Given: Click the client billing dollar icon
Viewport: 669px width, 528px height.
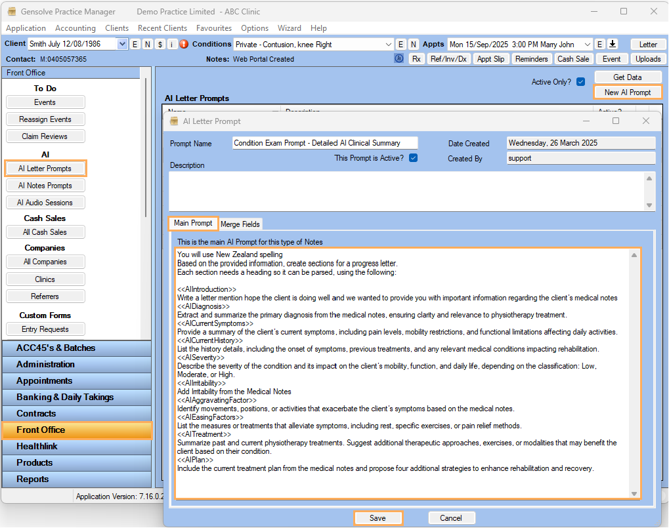Looking at the screenshot, I should pos(160,44).
